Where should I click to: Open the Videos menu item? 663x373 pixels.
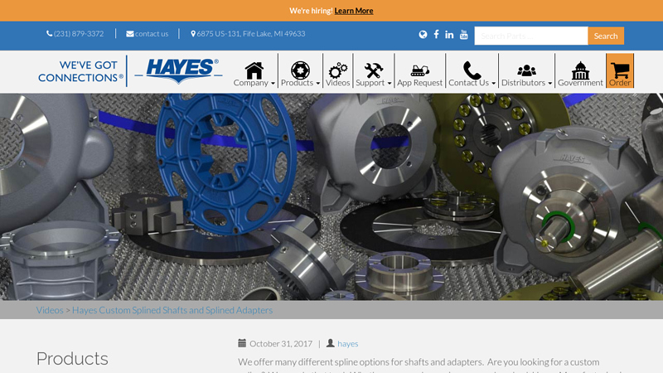[338, 82]
